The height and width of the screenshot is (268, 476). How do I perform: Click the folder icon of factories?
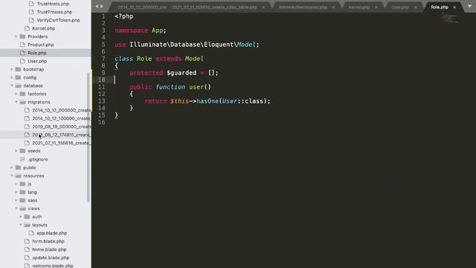point(22,94)
